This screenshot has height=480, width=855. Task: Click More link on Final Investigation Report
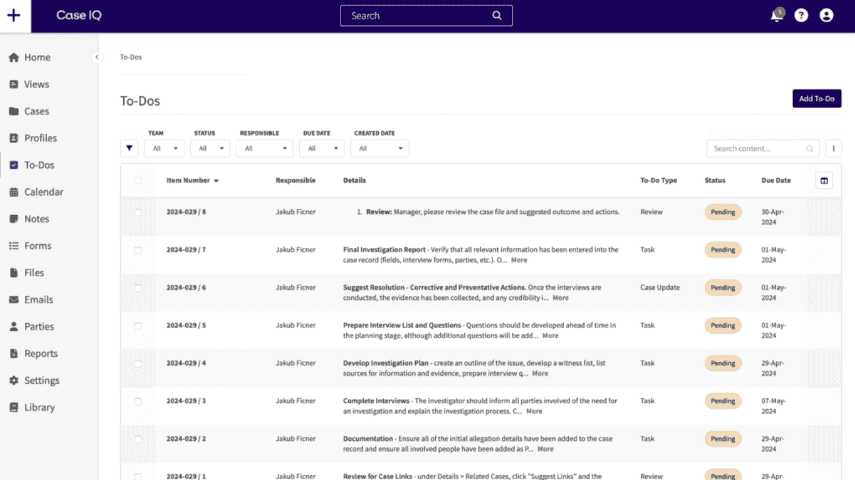pos(519,260)
